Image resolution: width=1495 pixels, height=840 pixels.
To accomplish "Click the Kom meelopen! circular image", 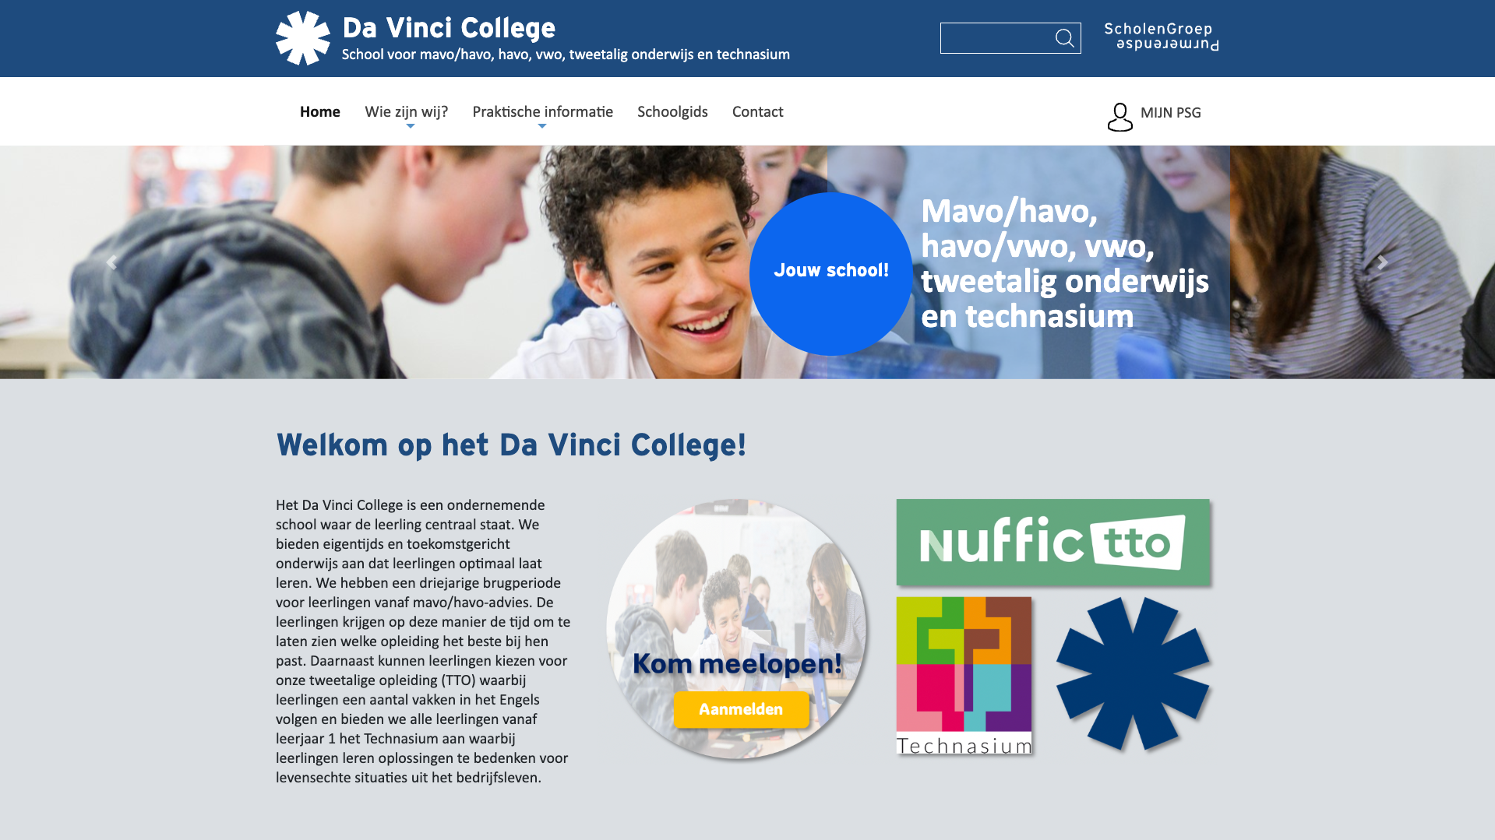I will (736, 629).
